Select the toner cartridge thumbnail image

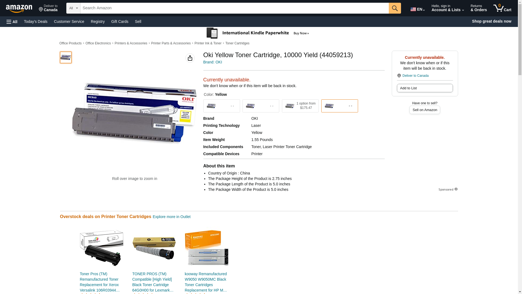66,57
